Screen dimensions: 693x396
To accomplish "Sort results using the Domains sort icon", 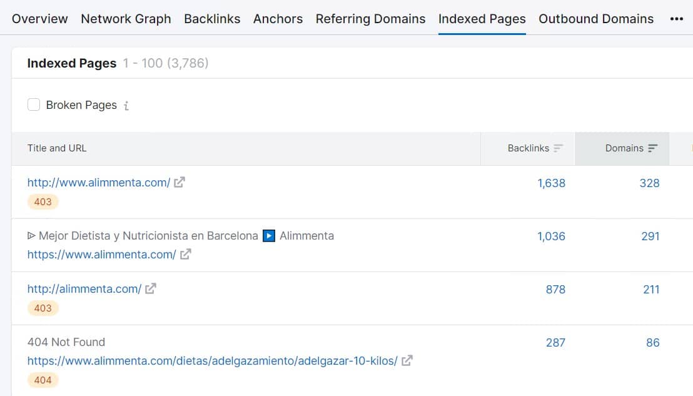I will coord(652,148).
